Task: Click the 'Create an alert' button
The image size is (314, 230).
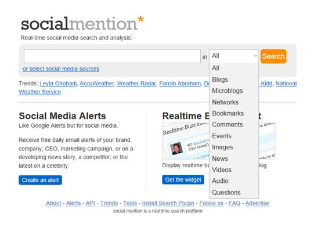Action: (x=40, y=180)
